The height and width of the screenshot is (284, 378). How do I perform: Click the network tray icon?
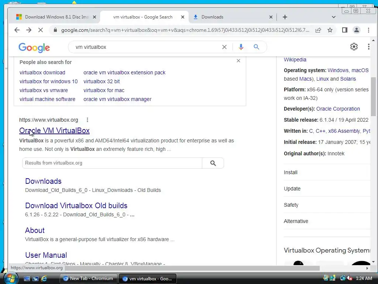(x=343, y=278)
